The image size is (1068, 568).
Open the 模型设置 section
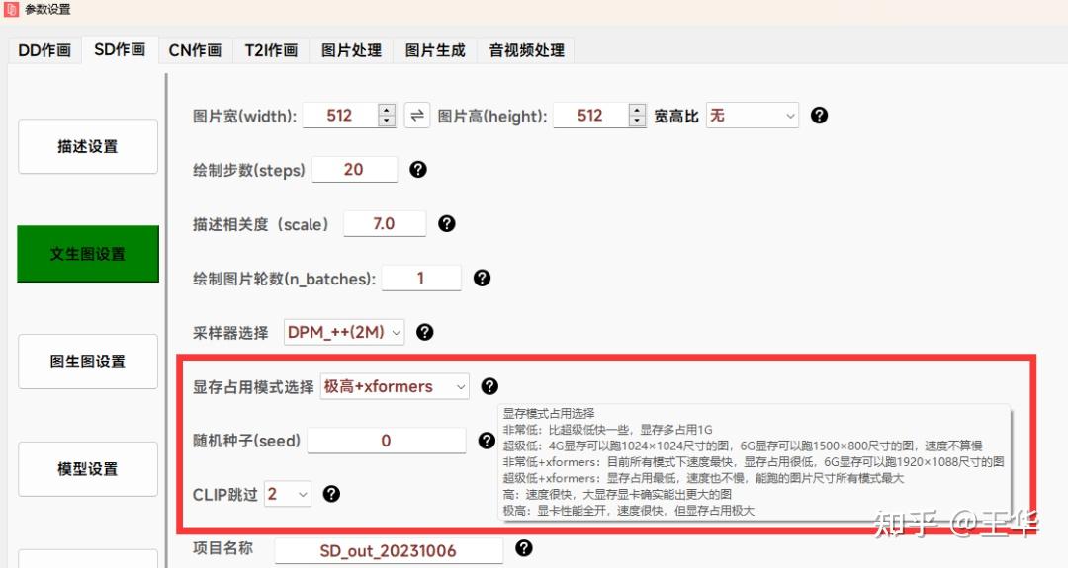88,468
